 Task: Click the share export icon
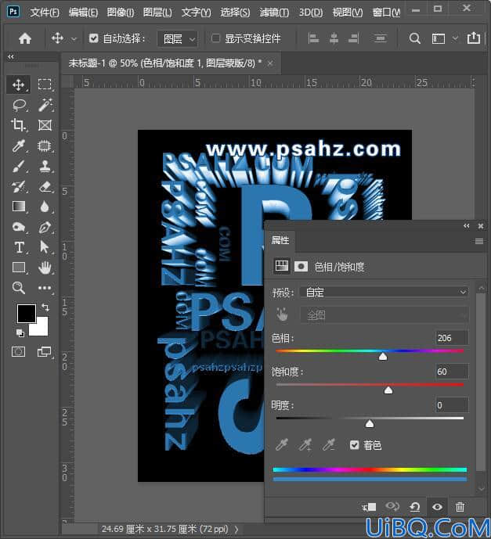(x=474, y=38)
